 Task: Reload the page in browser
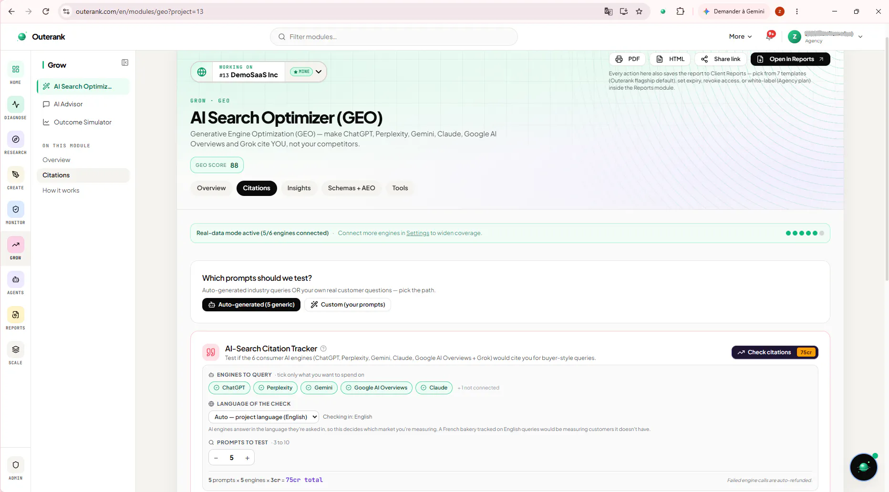tap(46, 11)
